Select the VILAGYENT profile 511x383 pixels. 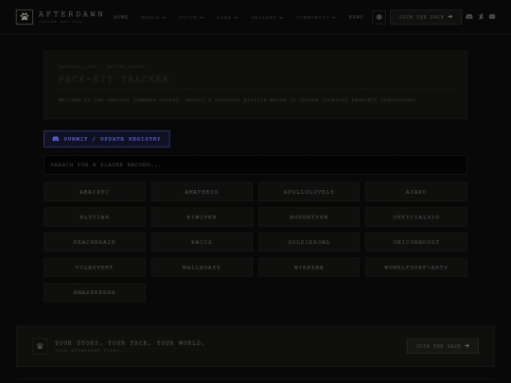pyautogui.click(x=95, y=268)
